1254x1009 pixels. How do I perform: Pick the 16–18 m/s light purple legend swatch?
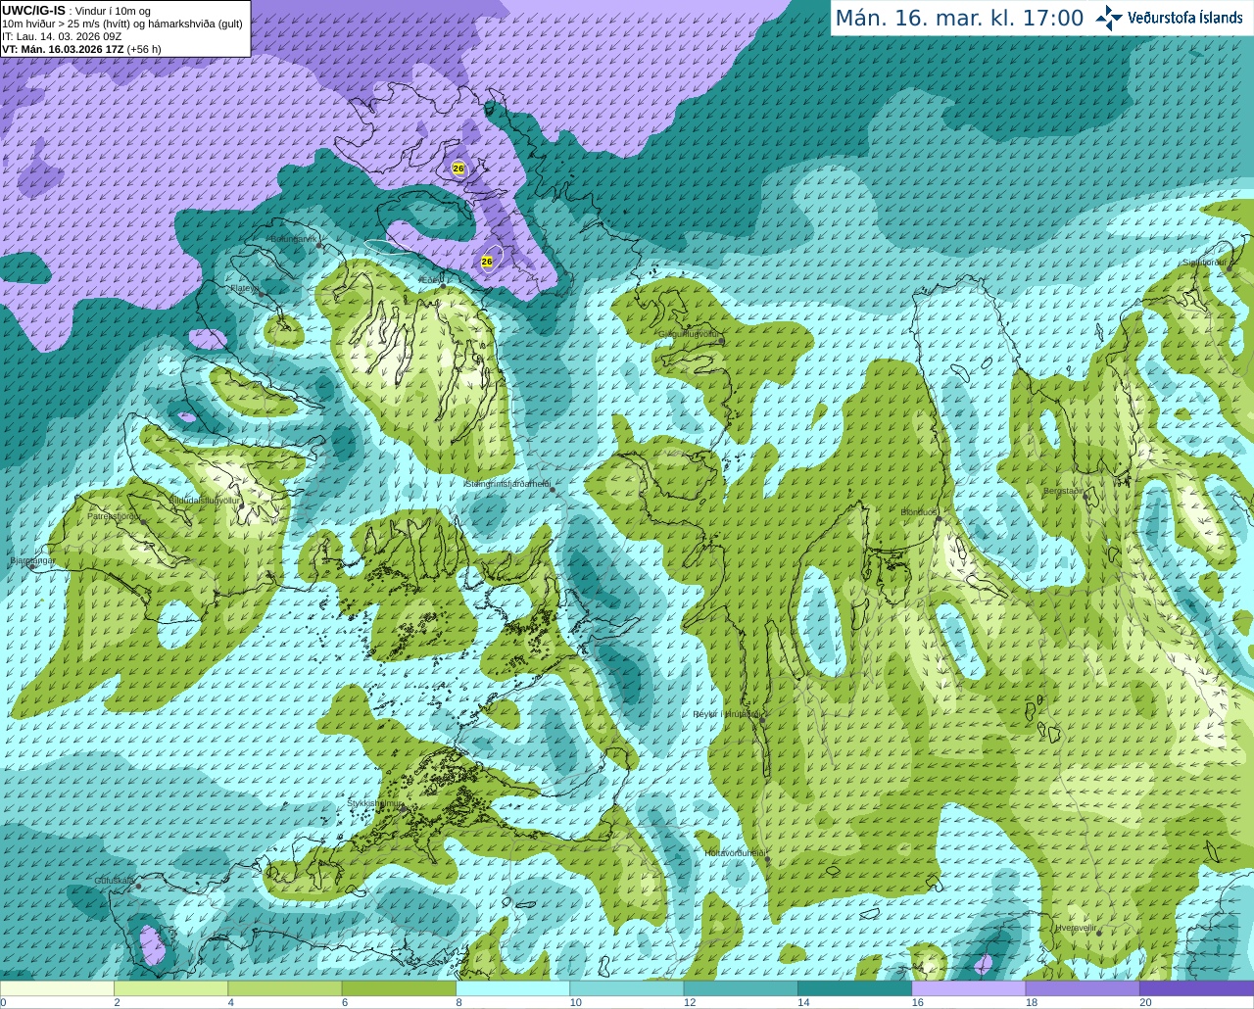pyautogui.click(x=968, y=988)
